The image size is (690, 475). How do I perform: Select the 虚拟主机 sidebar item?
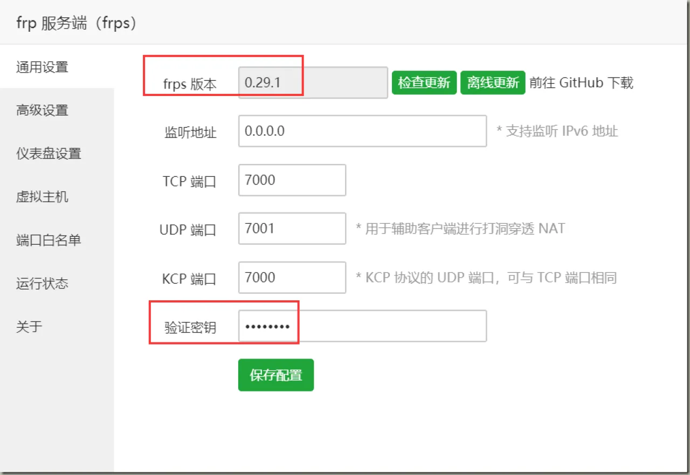click(42, 197)
